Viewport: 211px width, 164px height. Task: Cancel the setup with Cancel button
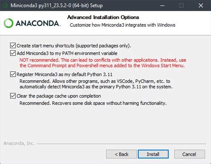coord(190,154)
